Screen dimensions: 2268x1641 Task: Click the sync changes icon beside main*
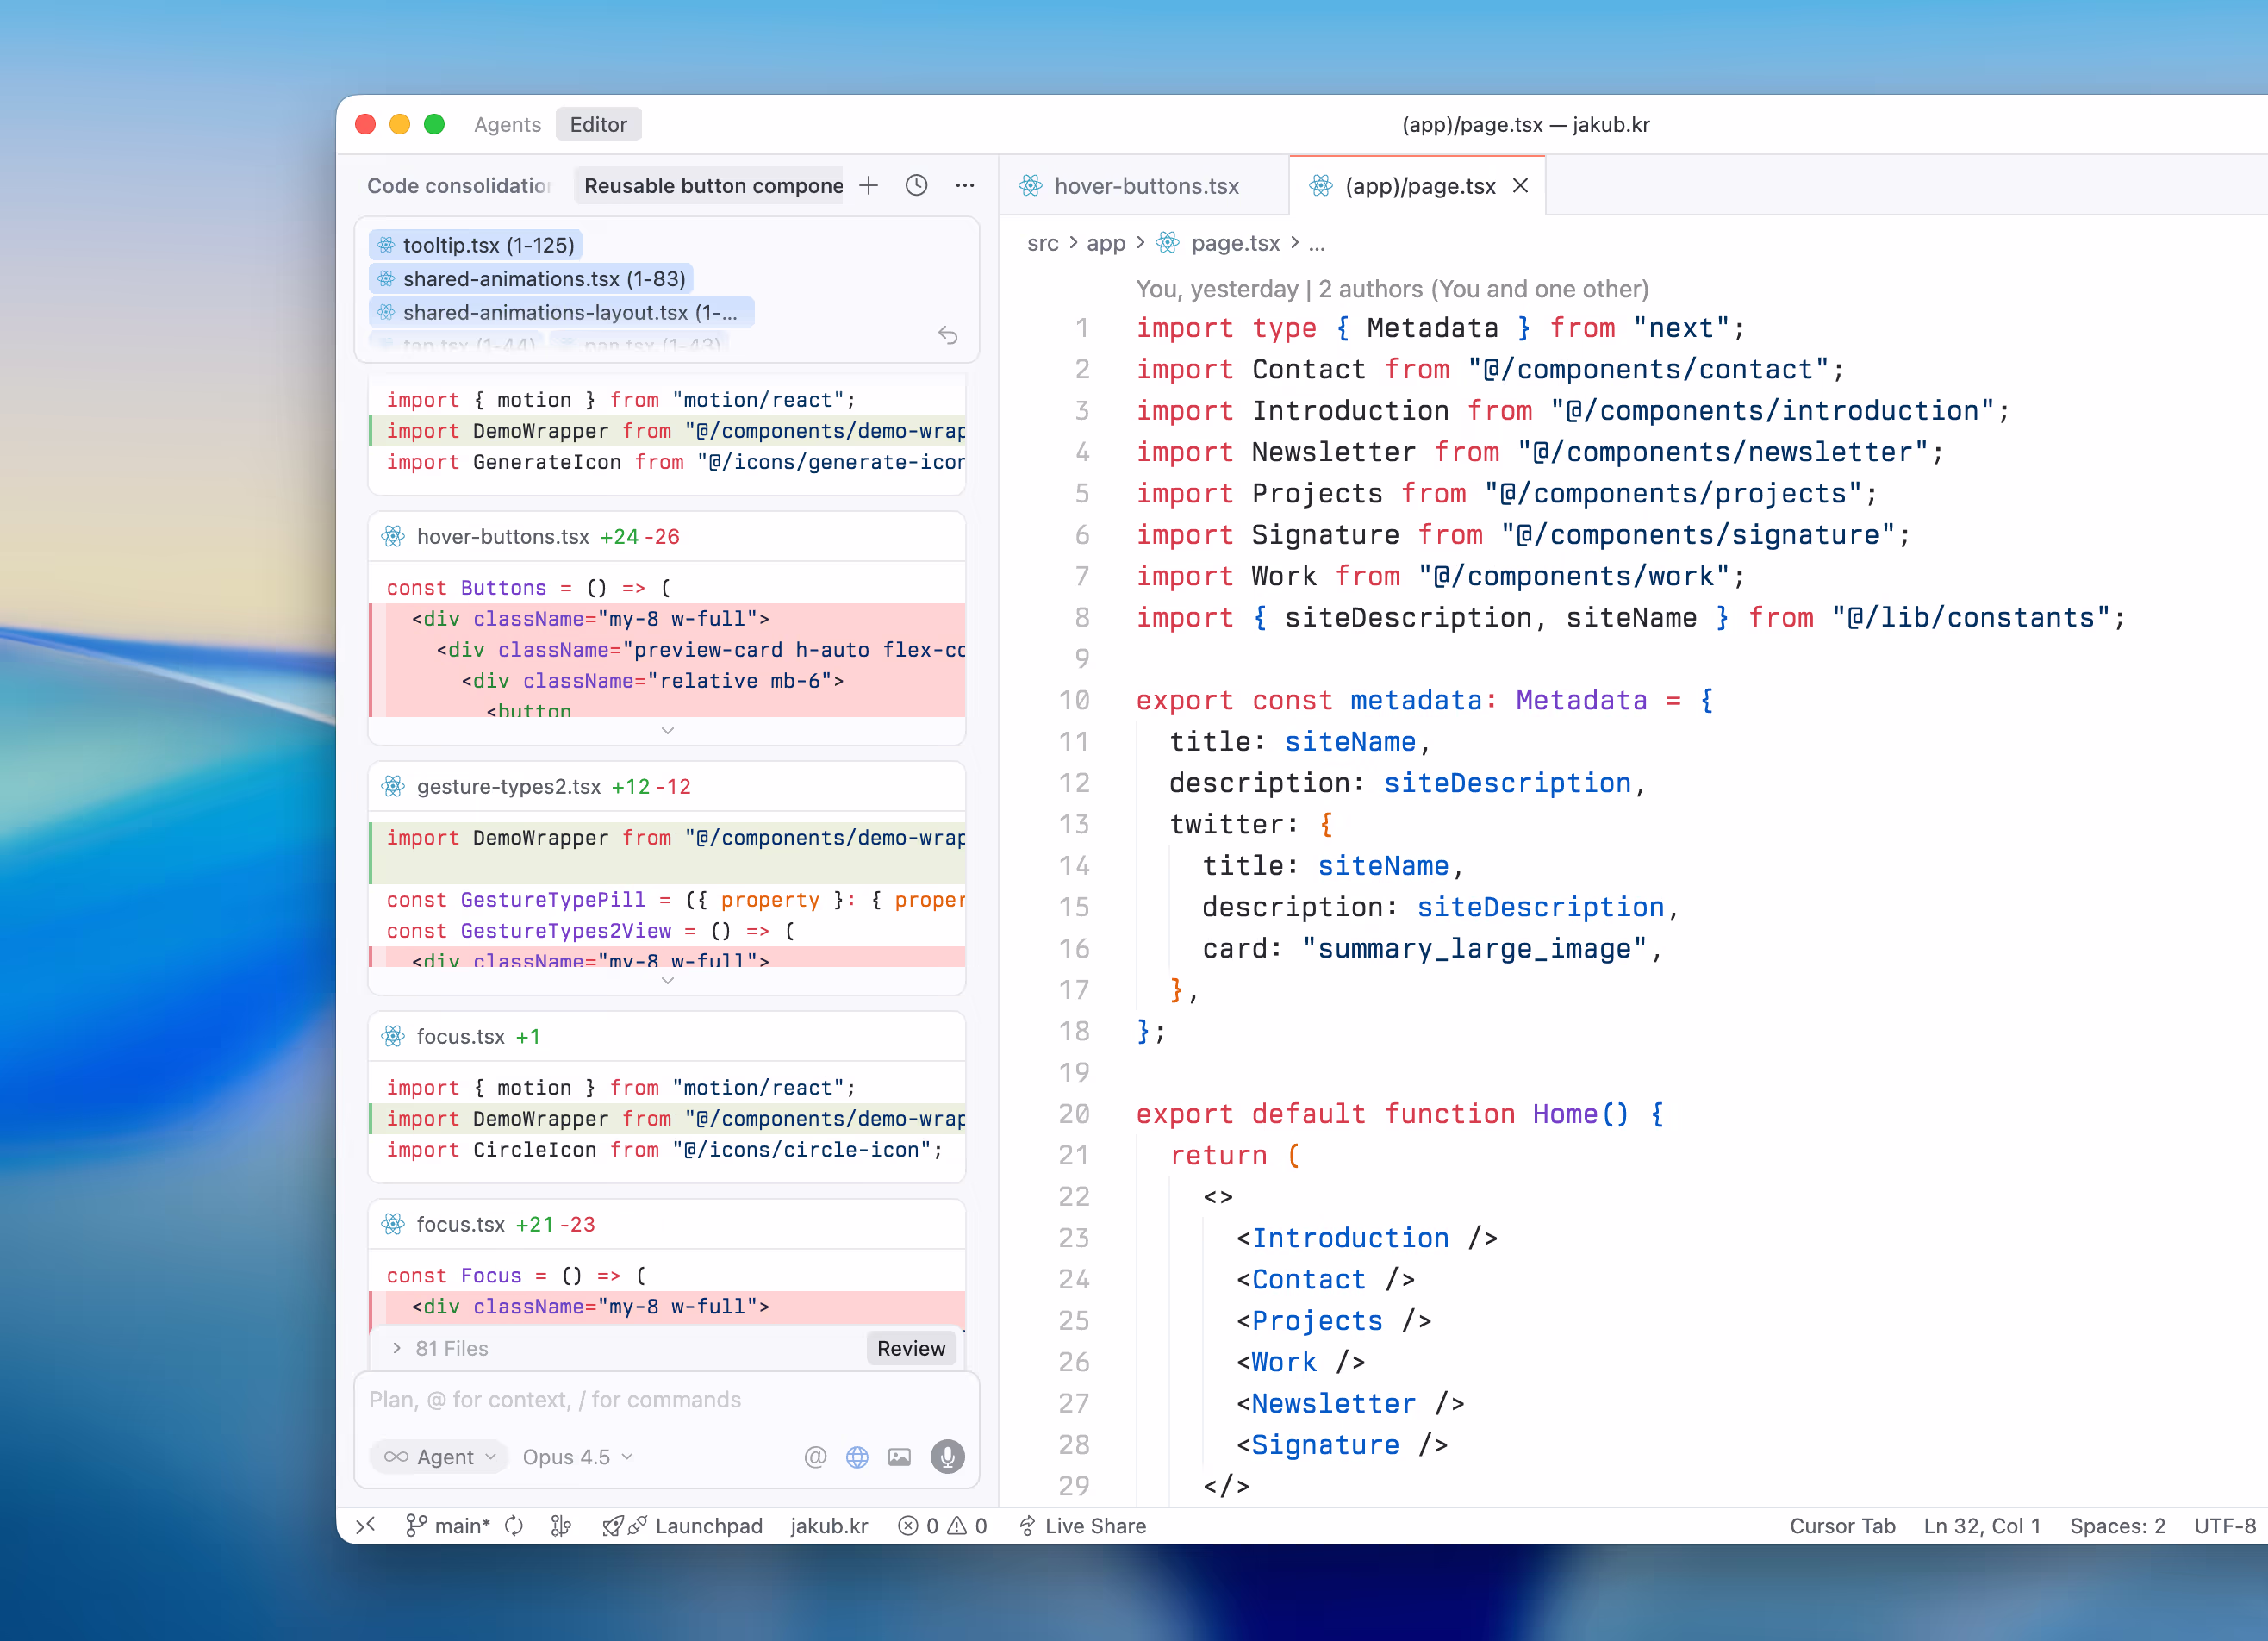click(514, 1525)
